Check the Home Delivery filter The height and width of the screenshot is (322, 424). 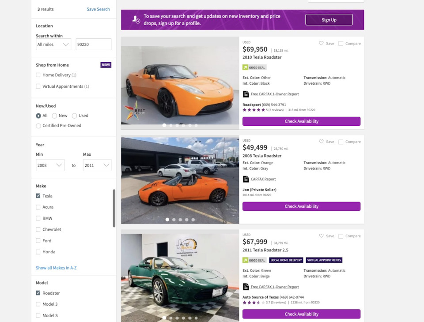38,75
